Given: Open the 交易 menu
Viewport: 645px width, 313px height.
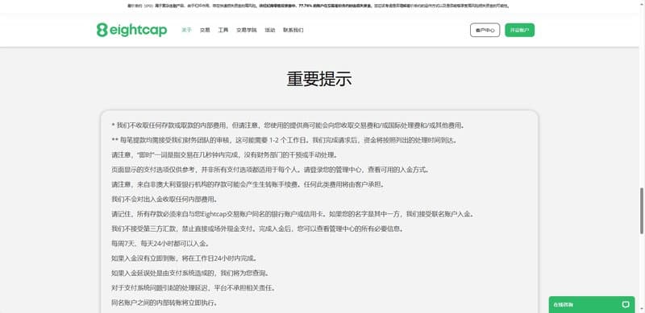Looking at the screenshot, I should pos(205,30).
